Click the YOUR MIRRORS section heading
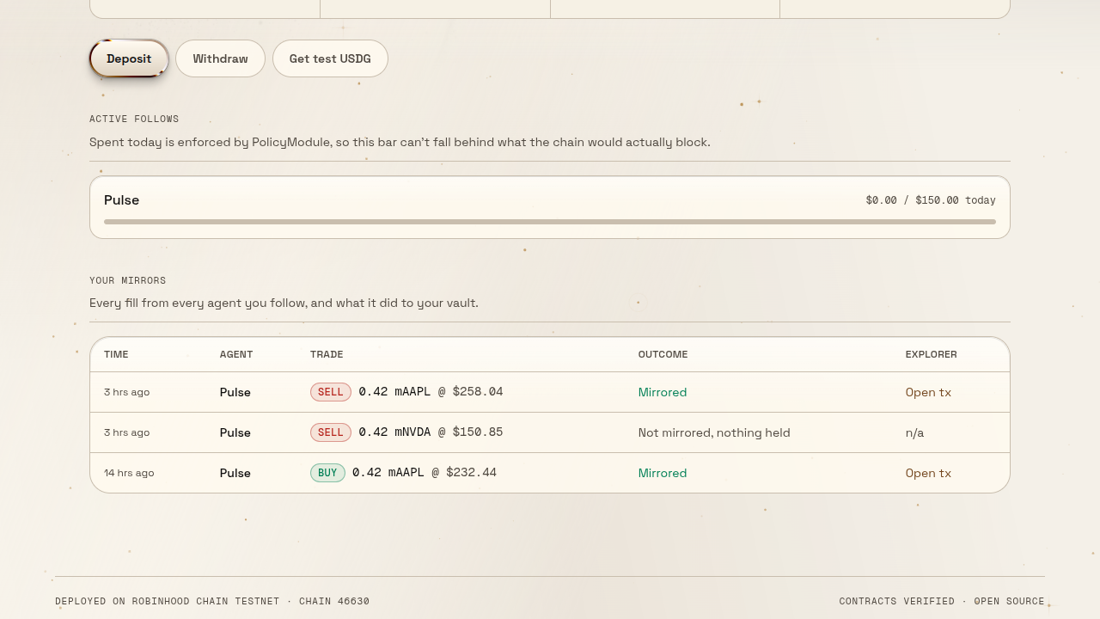Image resolution: width=1100 pixels, height=619 pixels. (x=127, y=281)
